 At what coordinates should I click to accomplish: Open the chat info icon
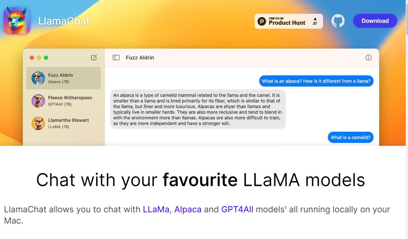click(368, 58)
